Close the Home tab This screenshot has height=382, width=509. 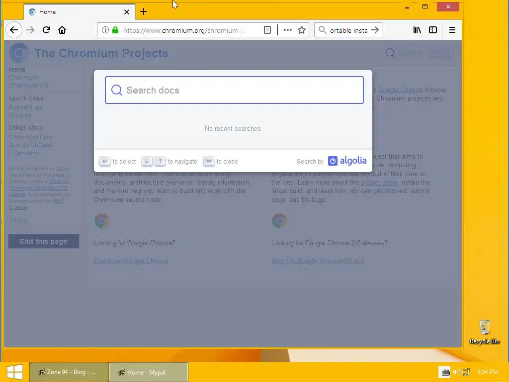[x=127, y=12]
